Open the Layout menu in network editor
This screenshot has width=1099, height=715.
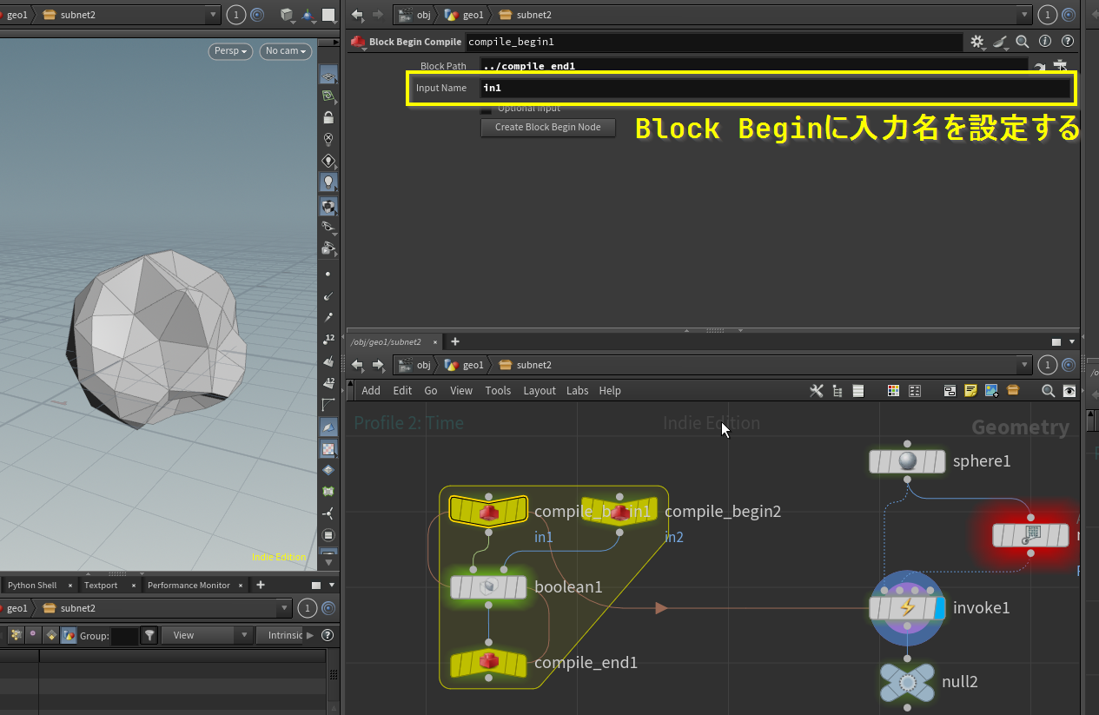point(539,391)
